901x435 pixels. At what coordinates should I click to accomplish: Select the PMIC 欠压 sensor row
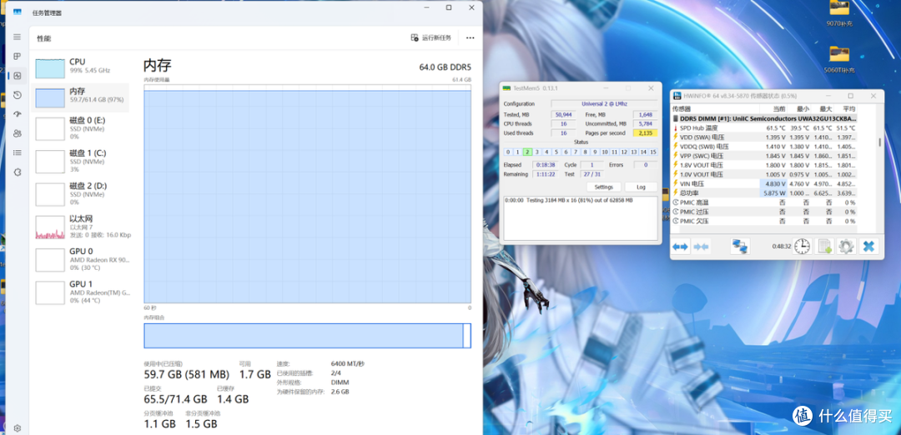764,221
